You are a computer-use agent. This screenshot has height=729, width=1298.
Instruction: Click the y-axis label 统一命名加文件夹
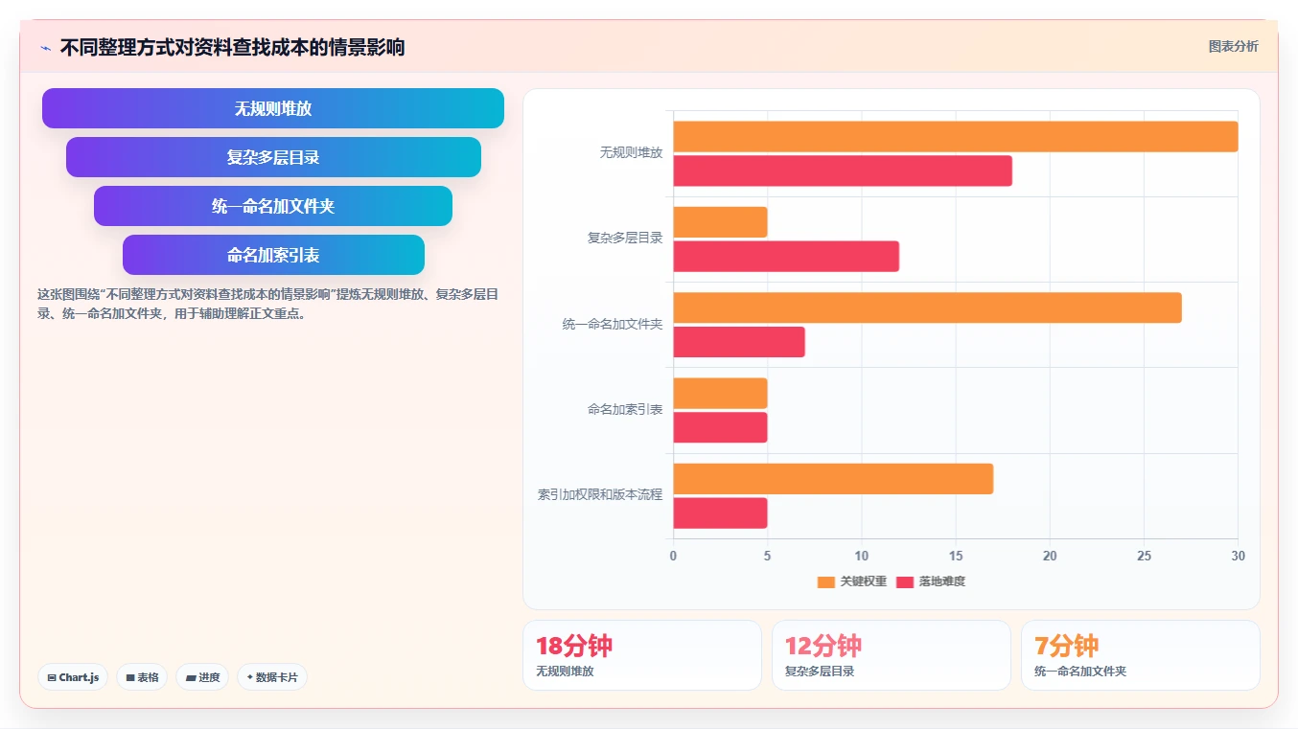(x=613, y=325)
